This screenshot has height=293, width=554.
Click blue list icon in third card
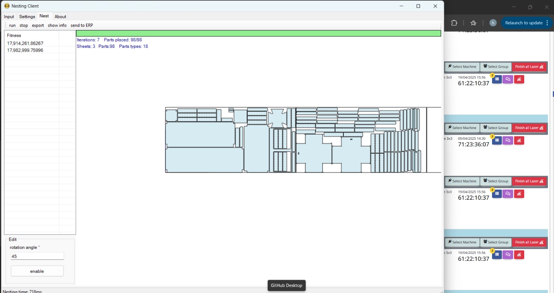pyautogui.click(x=497, y=193)
